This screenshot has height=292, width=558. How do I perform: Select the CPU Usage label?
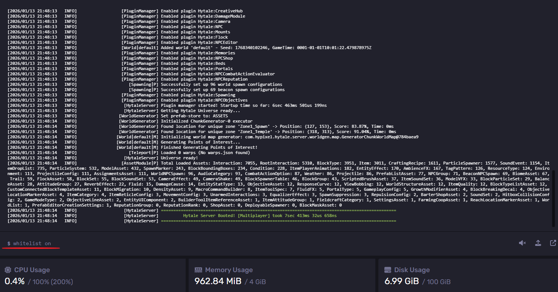(x=32, y=270)
